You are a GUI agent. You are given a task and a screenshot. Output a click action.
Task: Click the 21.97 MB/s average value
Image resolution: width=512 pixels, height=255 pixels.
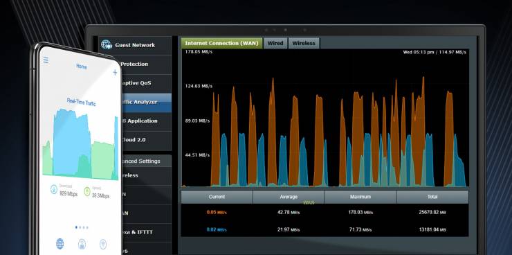(x=289, y=230)
